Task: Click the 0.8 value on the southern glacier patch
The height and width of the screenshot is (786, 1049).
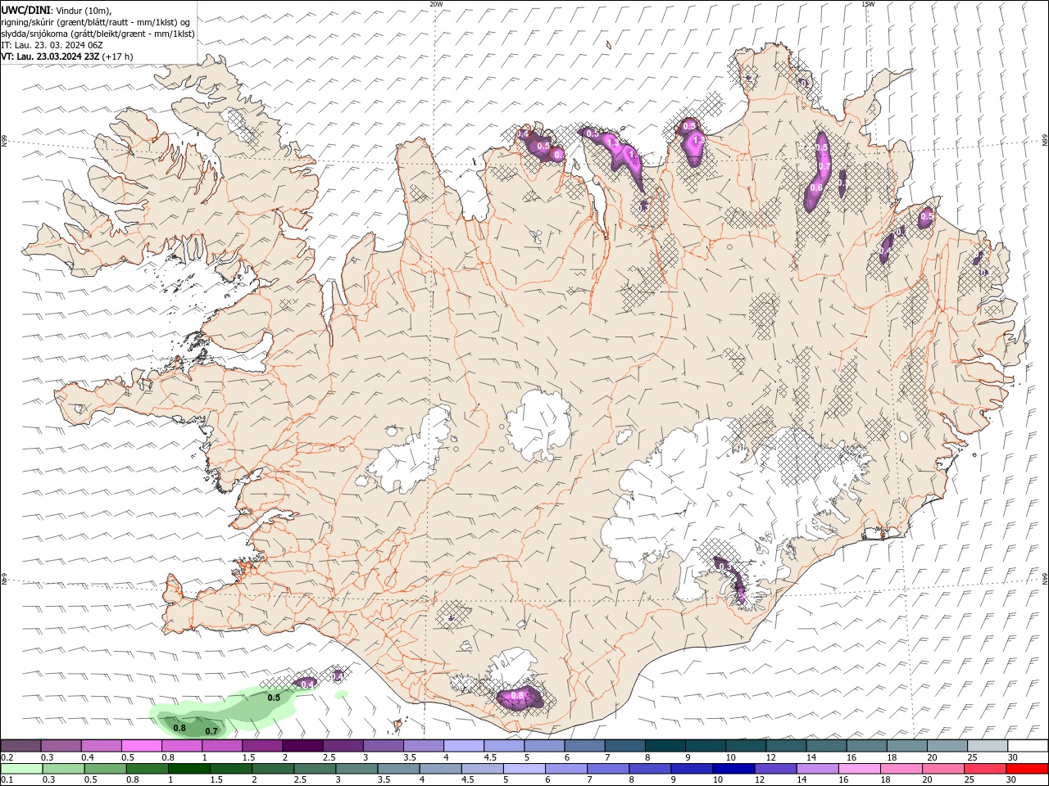Action: (x=517, y=696)
